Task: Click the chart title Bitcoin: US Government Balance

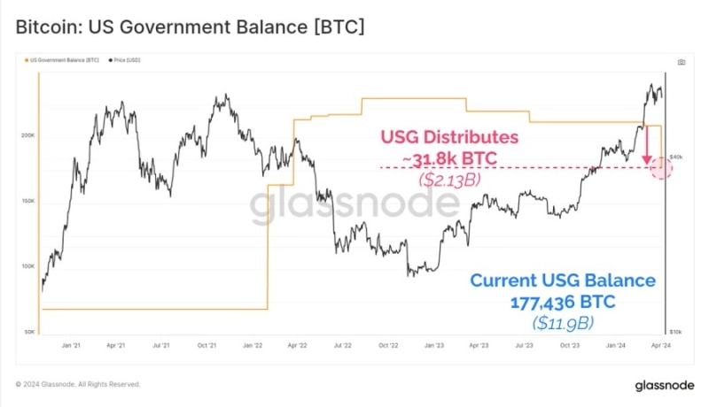Action: click(190, 27)
